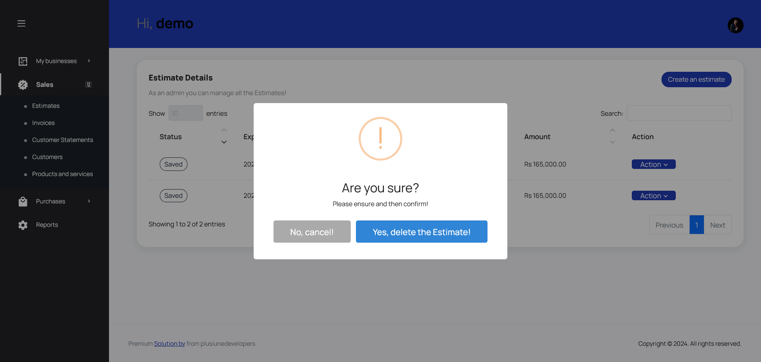Click the icon beside the Sales label
This screenshot has height=362, width=761.
tap(88, 84)
